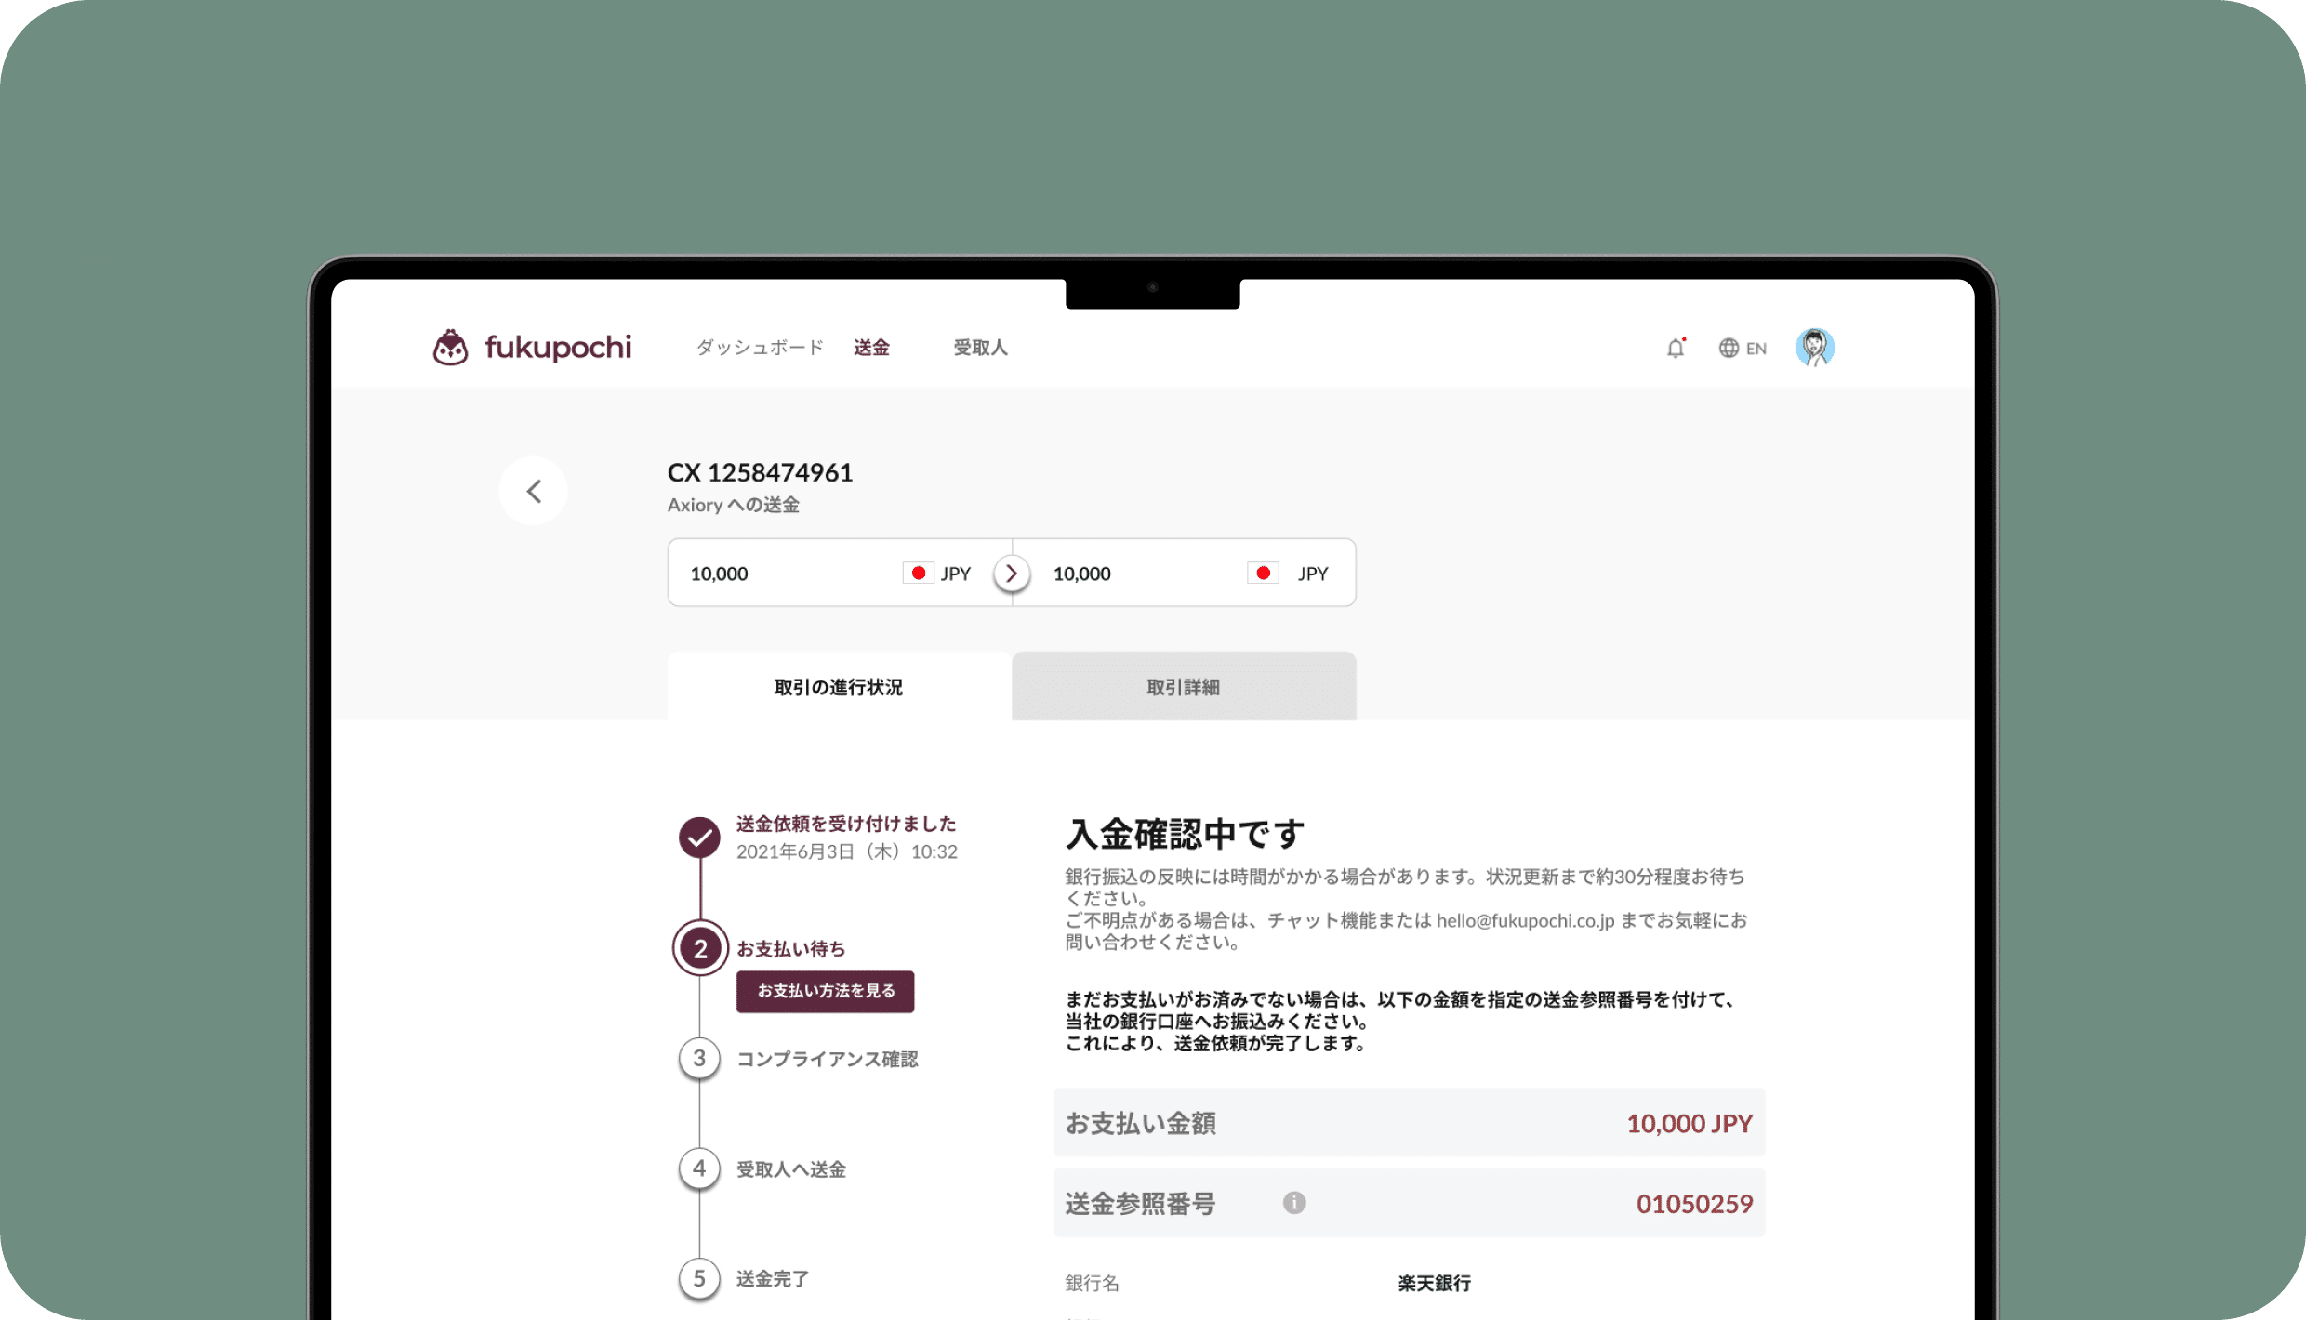Image resolution: width=2306 pixels, height=1320 pixels.
Task: Click the step 3 コンプライアンス確認 marker
Action: (x=699, y=1059)
